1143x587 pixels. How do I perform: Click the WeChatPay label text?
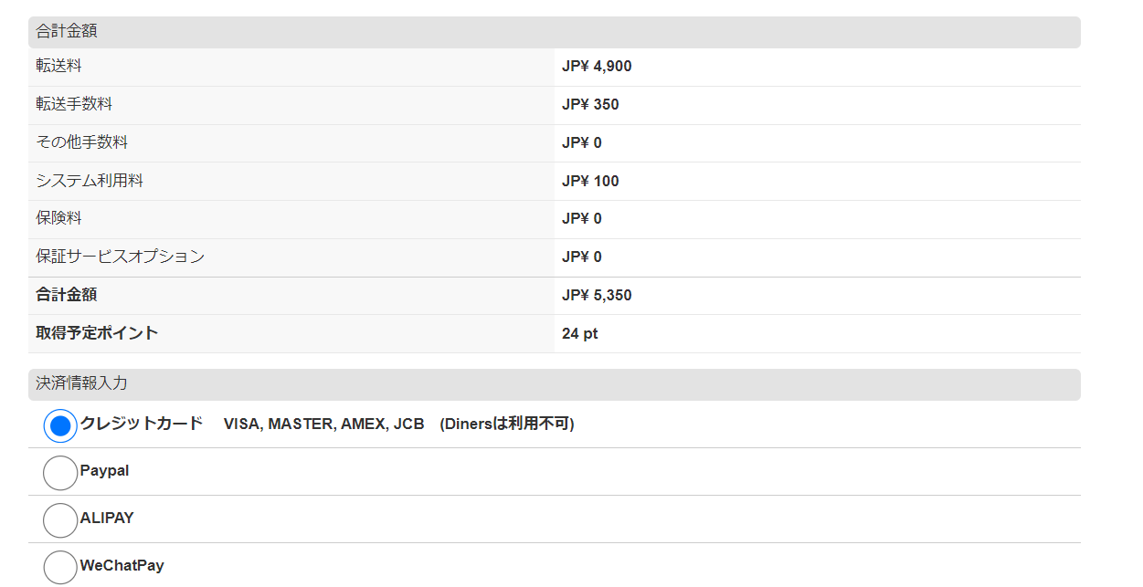122,566
